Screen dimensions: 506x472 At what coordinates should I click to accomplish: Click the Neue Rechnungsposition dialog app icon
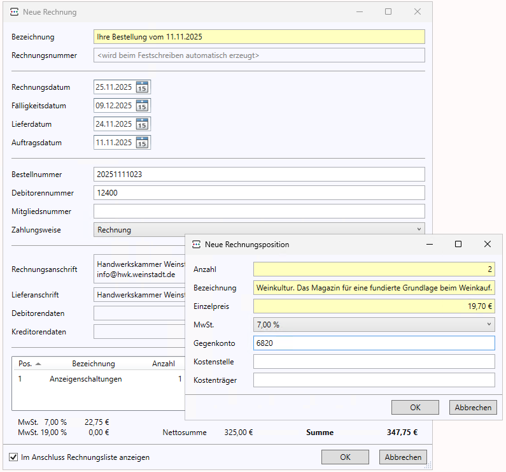[197, 244]
